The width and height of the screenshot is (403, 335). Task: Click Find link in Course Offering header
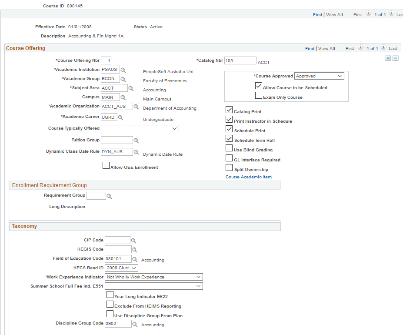310,48
